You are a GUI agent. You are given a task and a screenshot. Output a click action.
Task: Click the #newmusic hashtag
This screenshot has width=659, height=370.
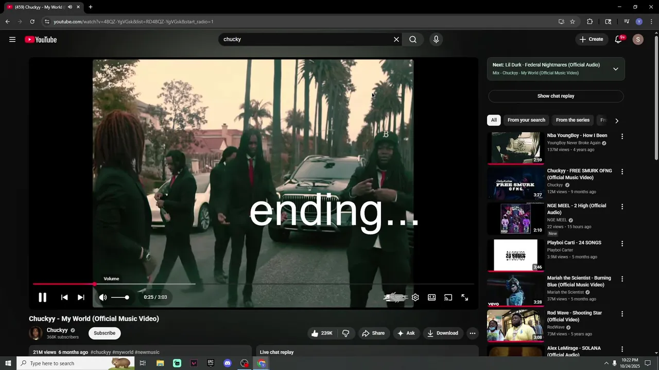147,352
